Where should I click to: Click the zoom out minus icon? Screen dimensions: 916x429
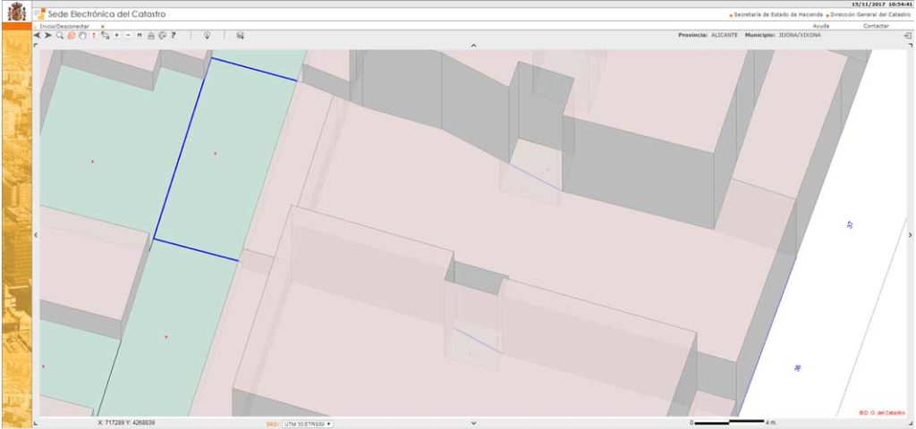tap(128, 35)
